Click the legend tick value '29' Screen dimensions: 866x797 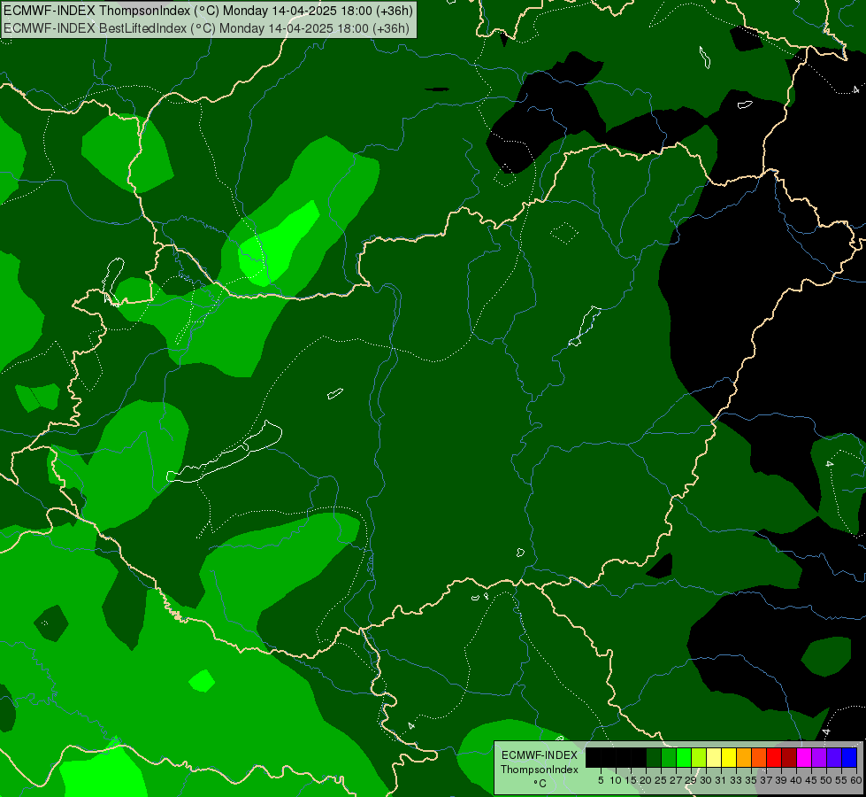click(690, 780)
